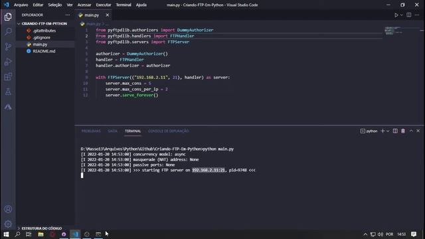The height and width of the screenshot is (239, 425).
Task: Open the Accounts menu icon
Action: coord(8,209)
